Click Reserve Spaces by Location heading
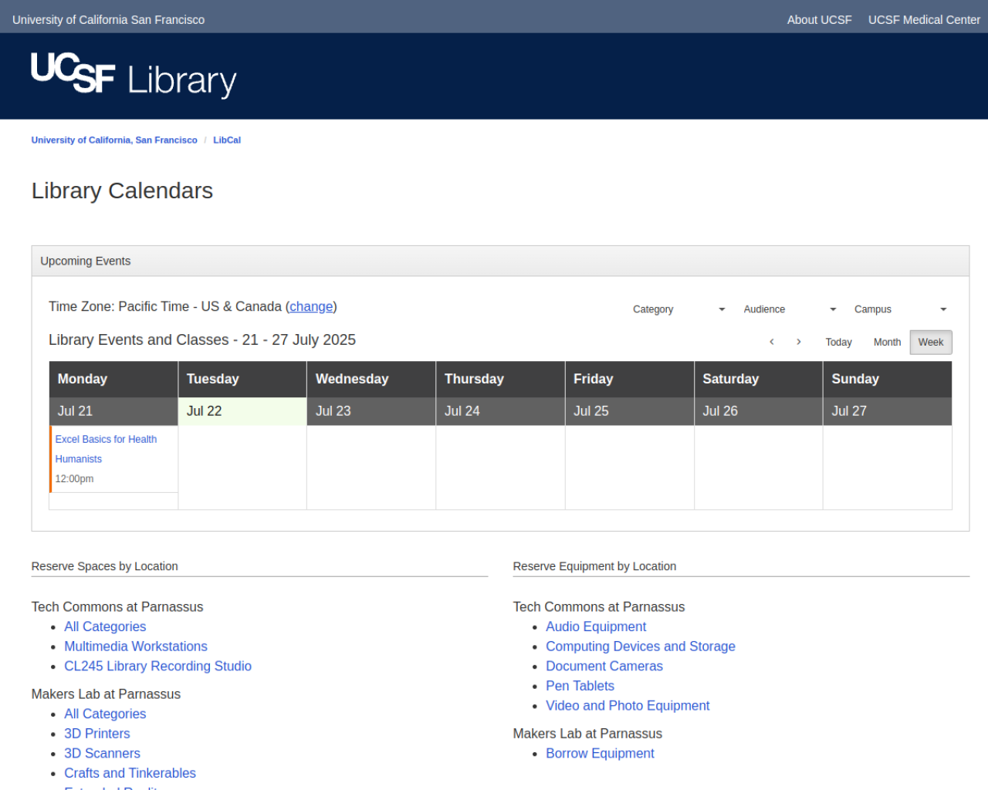The height and width of the screenshot is (790, 988). 104,566
